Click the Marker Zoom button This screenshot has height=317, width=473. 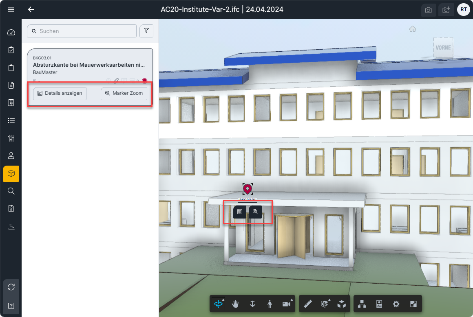click(x=124, y=93)
